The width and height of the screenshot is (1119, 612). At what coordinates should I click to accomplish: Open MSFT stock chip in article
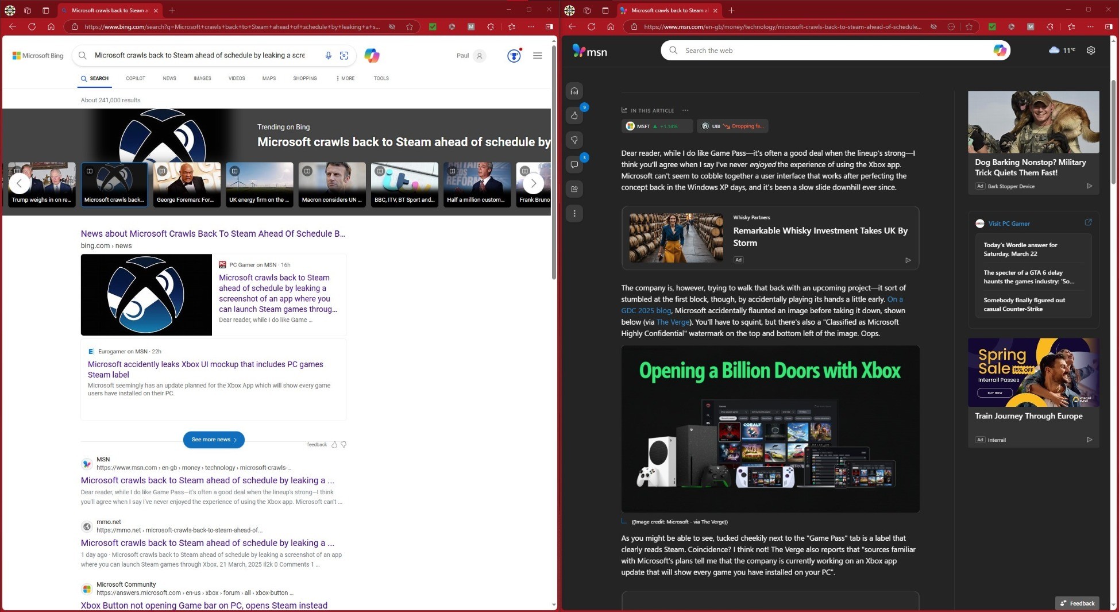coord(657,126)
